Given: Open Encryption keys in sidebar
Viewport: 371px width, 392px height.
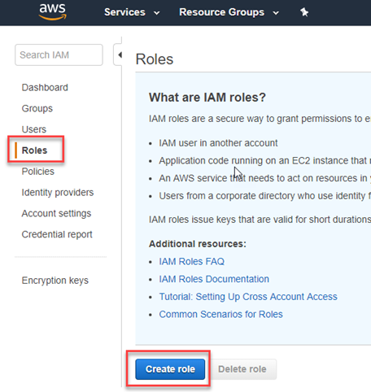Looking at the screenshot, I should 55,281.
